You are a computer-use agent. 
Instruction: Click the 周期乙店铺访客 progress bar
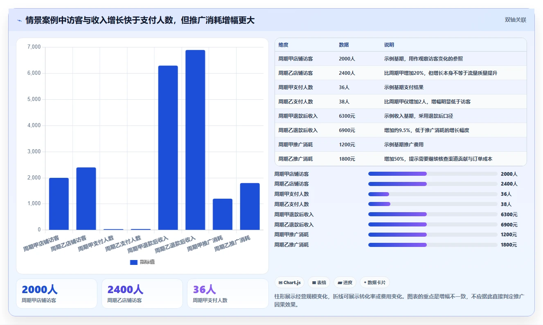tap(433, 184)
